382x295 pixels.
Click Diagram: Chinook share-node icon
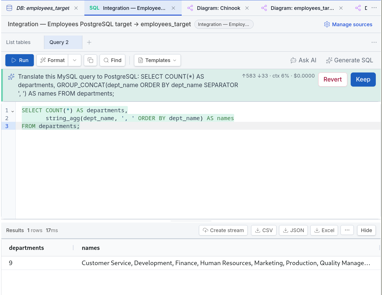click(x=190, y=8)
